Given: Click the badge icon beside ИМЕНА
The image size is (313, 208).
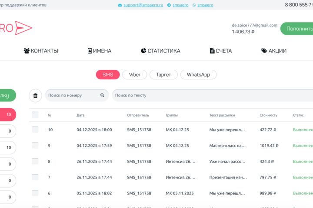Looking at the screenshot, I should tap(90, 51).
